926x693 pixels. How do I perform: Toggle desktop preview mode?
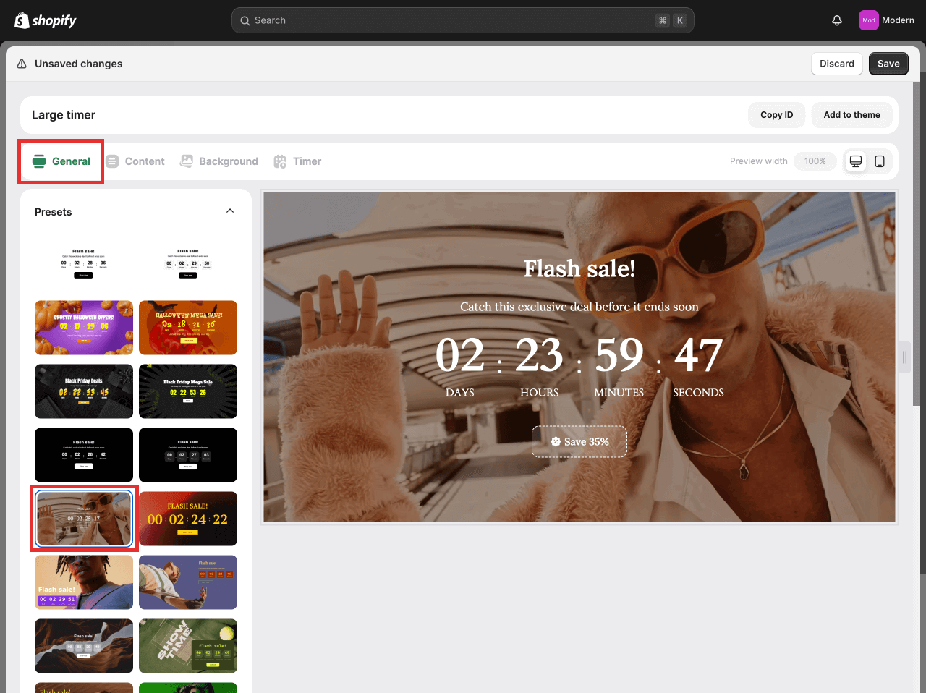(856, 161)
